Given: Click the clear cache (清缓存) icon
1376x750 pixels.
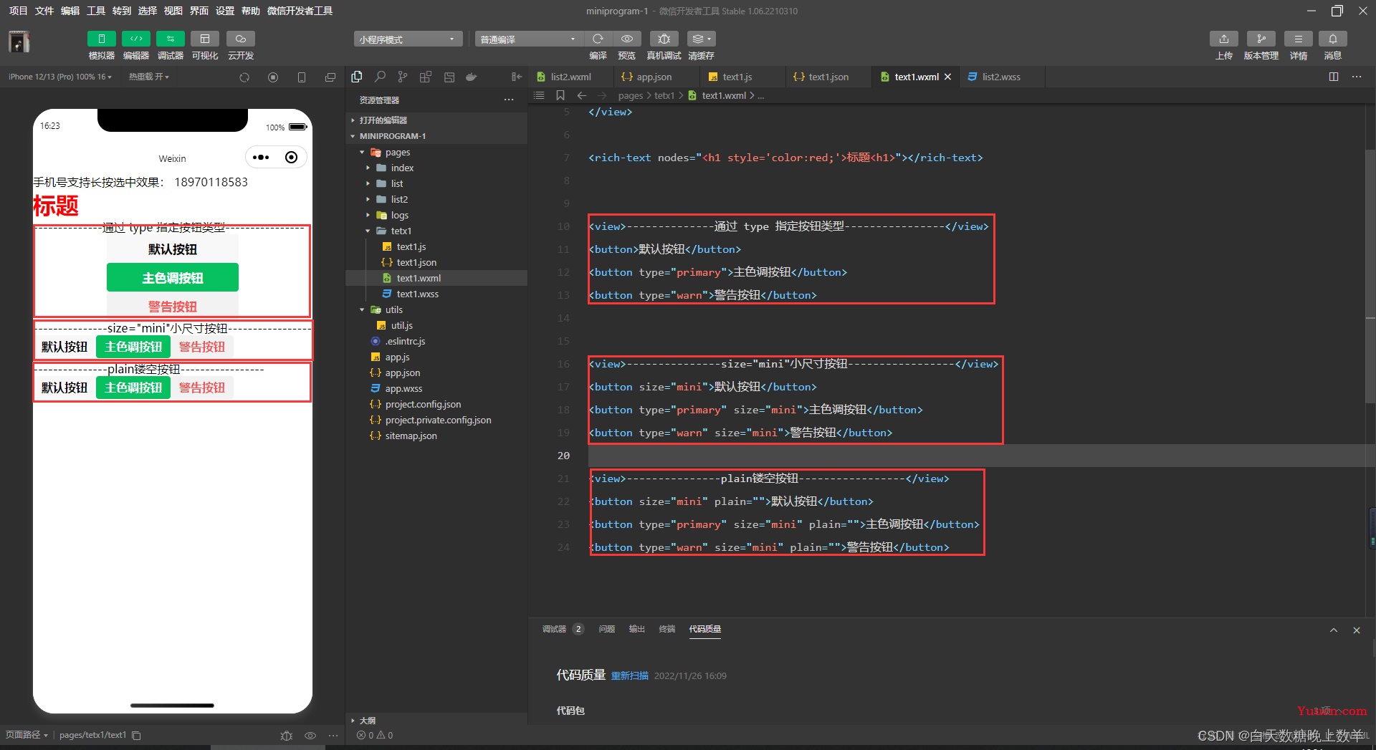Looking at the screenshot, I should pos(701,39).
